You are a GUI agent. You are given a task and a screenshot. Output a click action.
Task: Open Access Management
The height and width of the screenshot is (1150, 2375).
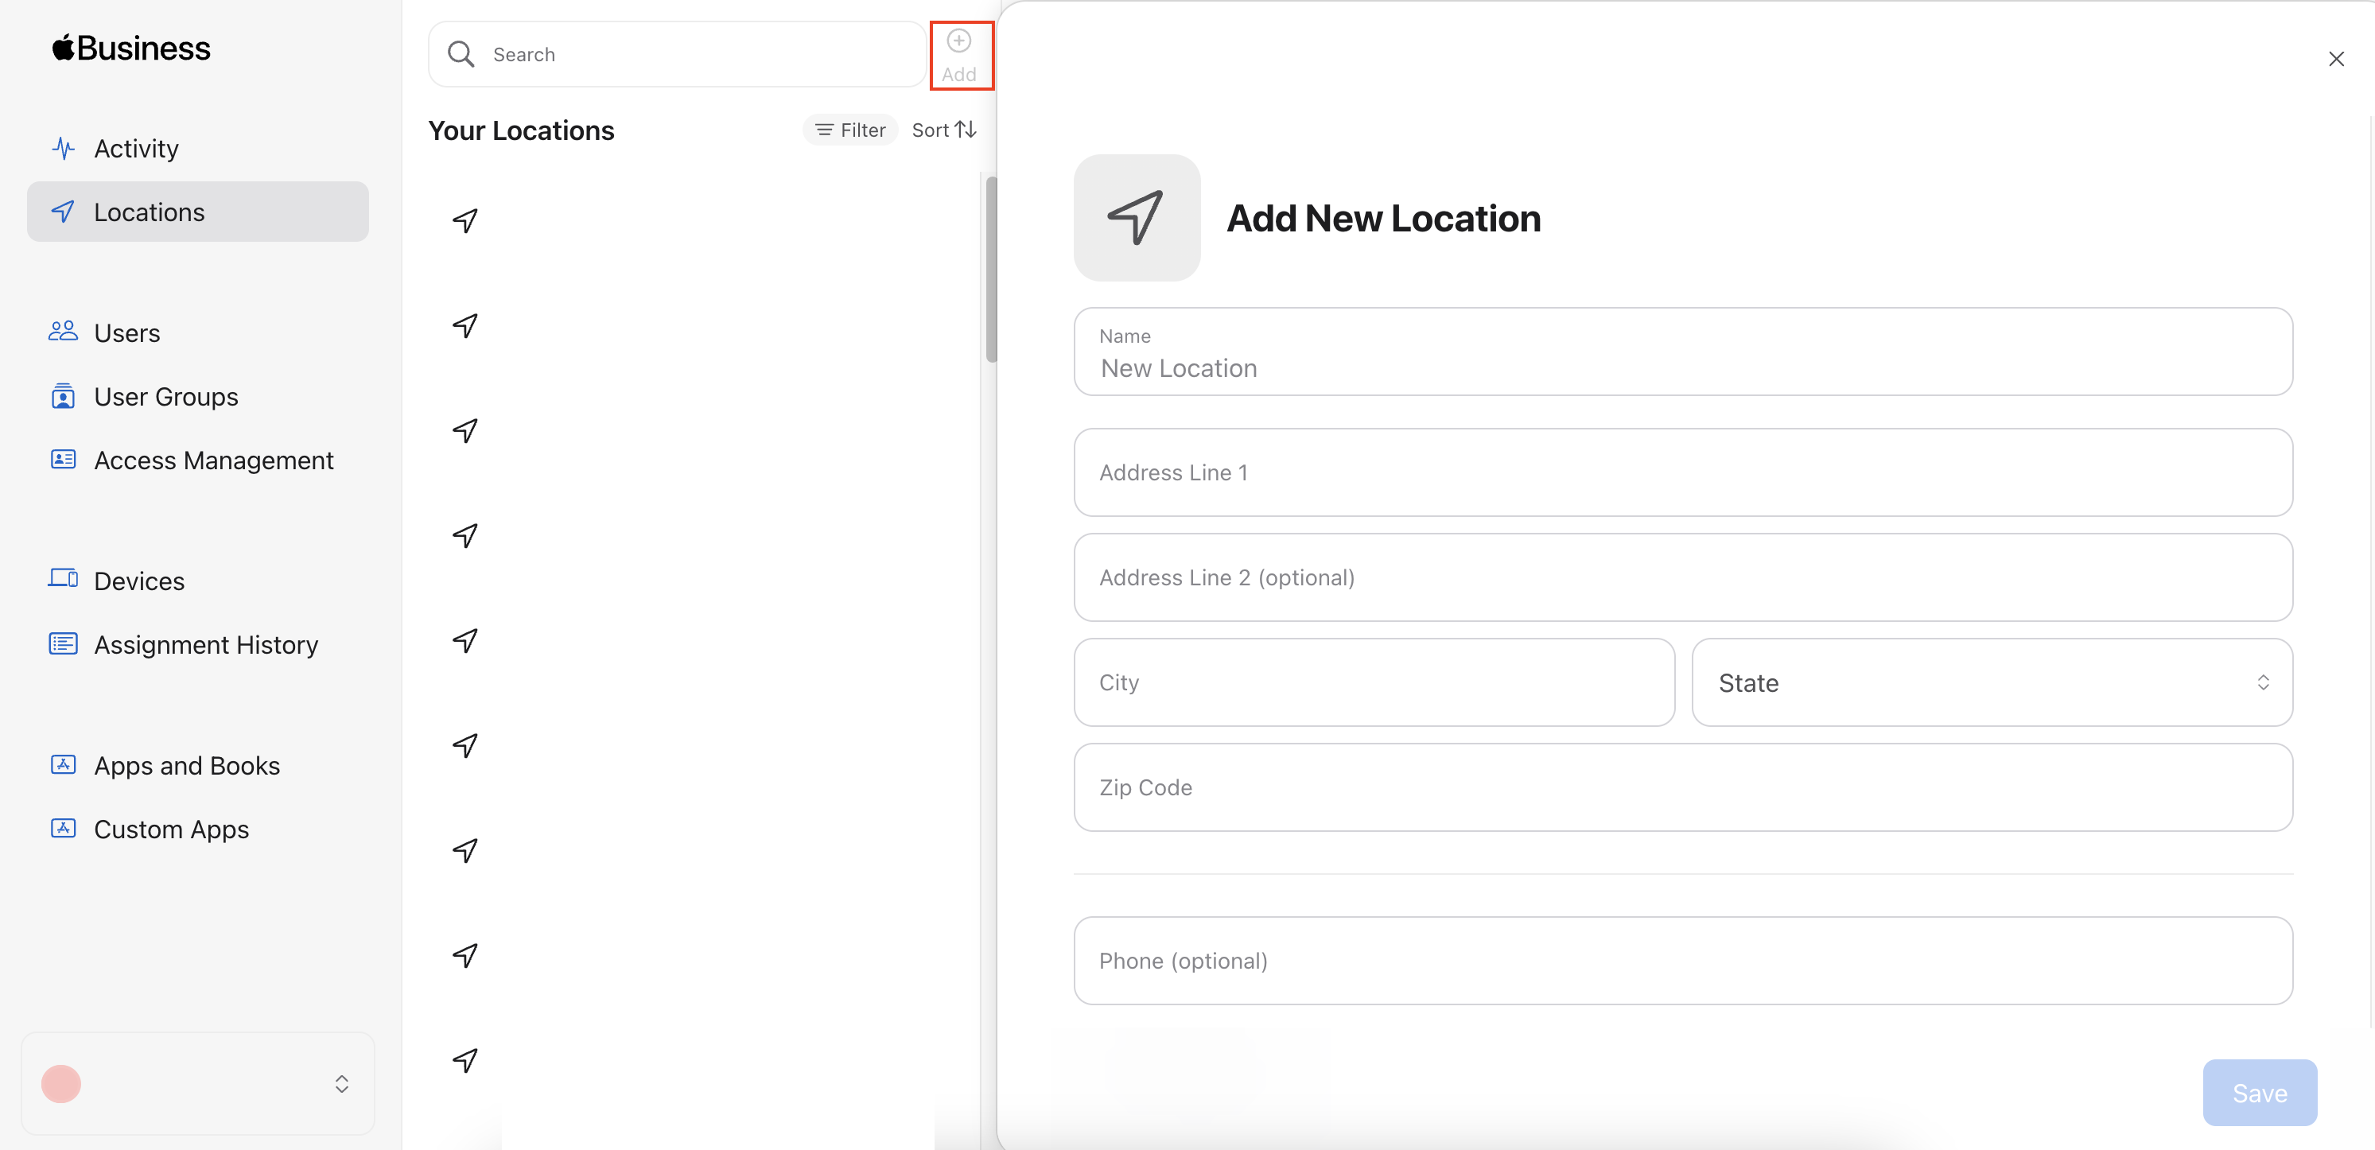pos(213,460)
